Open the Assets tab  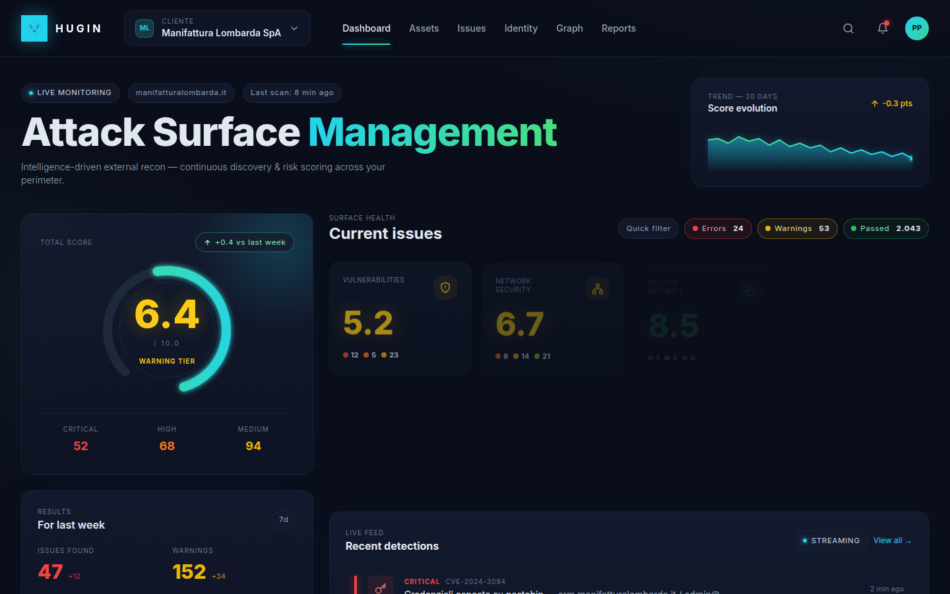(x=424, y=28)
